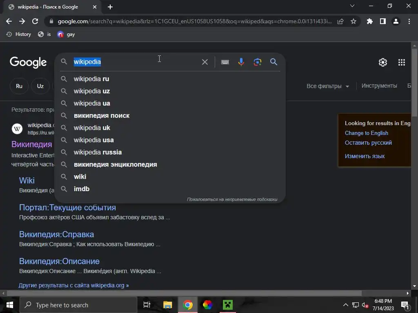Select suggestion 'imdb'

tap(170, 189)
